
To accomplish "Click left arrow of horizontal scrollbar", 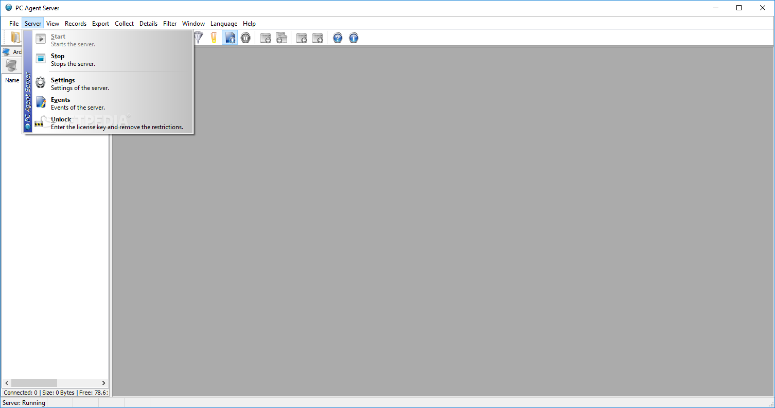I will coord(7,383).
